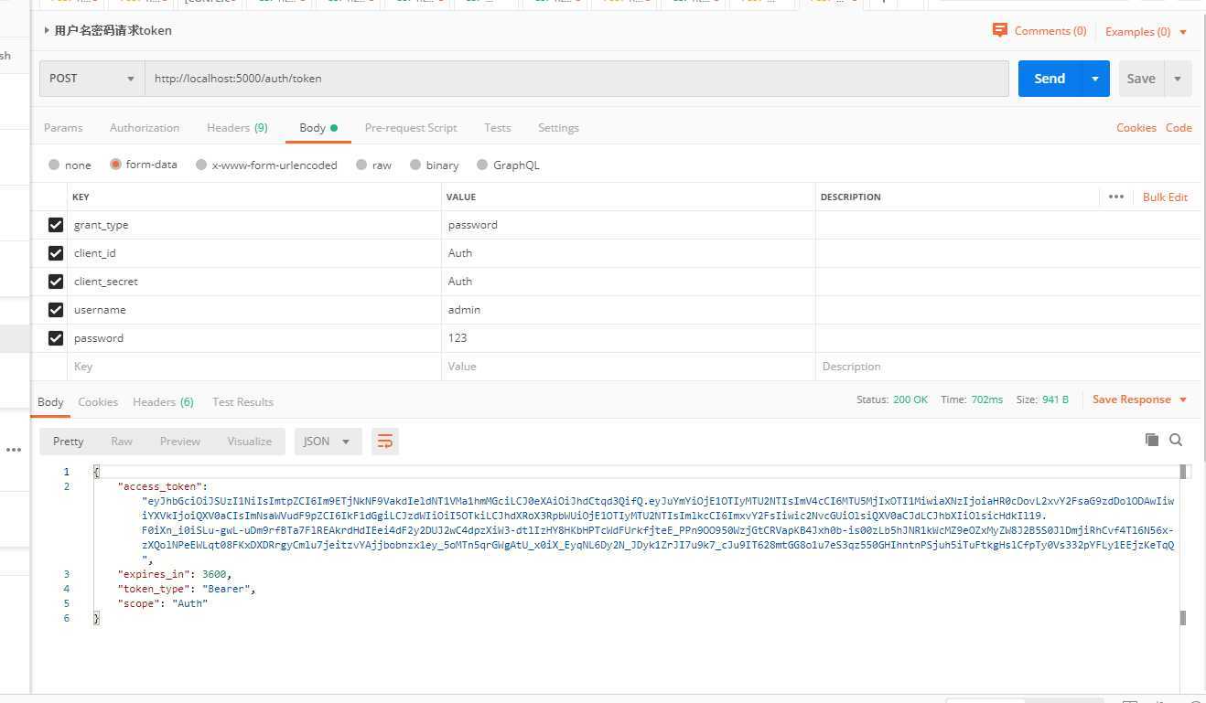Switch to the Authorization tab
The height and width of the screenshot is (703, 1206).
(145, 128)
